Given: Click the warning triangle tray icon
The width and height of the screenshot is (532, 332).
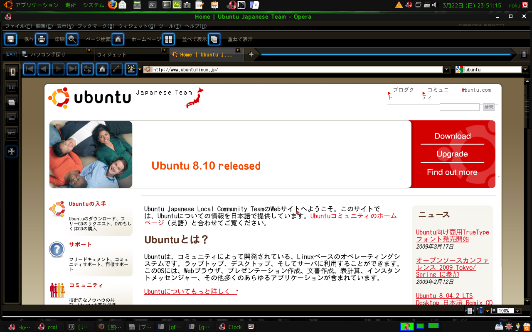Looking at the screenshot, I should click(x=399, y=5).
